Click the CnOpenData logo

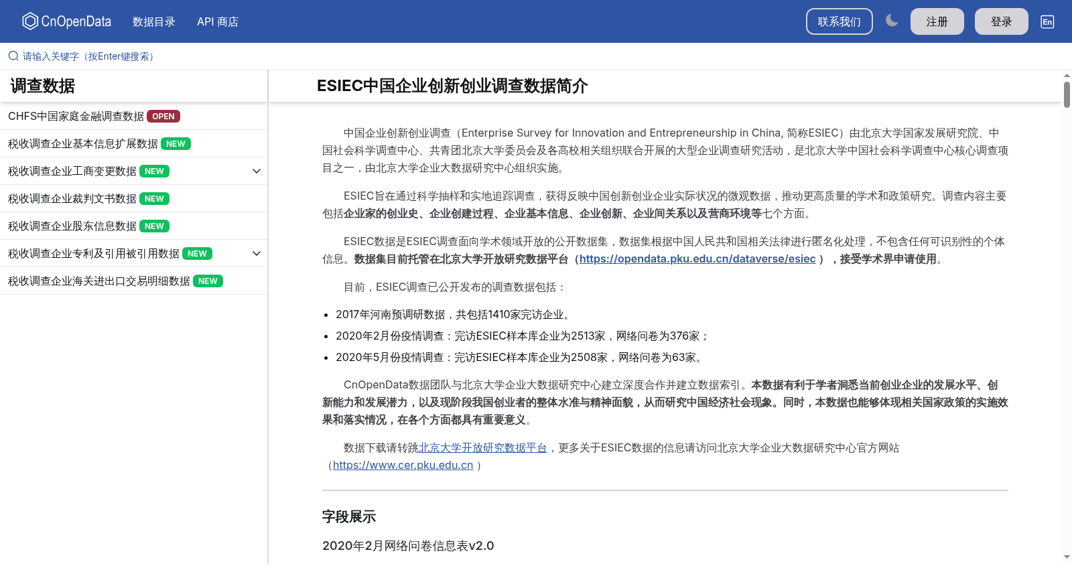coord(66,21)
